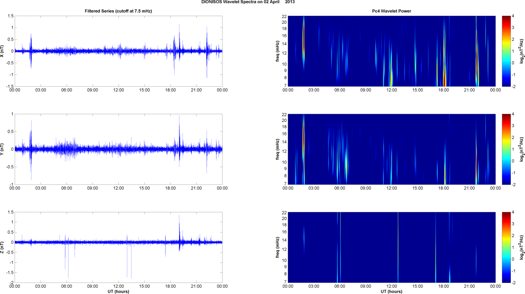Screen dimensions: 525x294
Task: Click the "21:00" tick under the middle wavelet spectrum
Action: 470,188
